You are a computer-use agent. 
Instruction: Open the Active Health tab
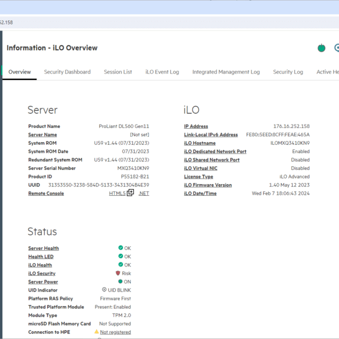click(x=327, y=72)
